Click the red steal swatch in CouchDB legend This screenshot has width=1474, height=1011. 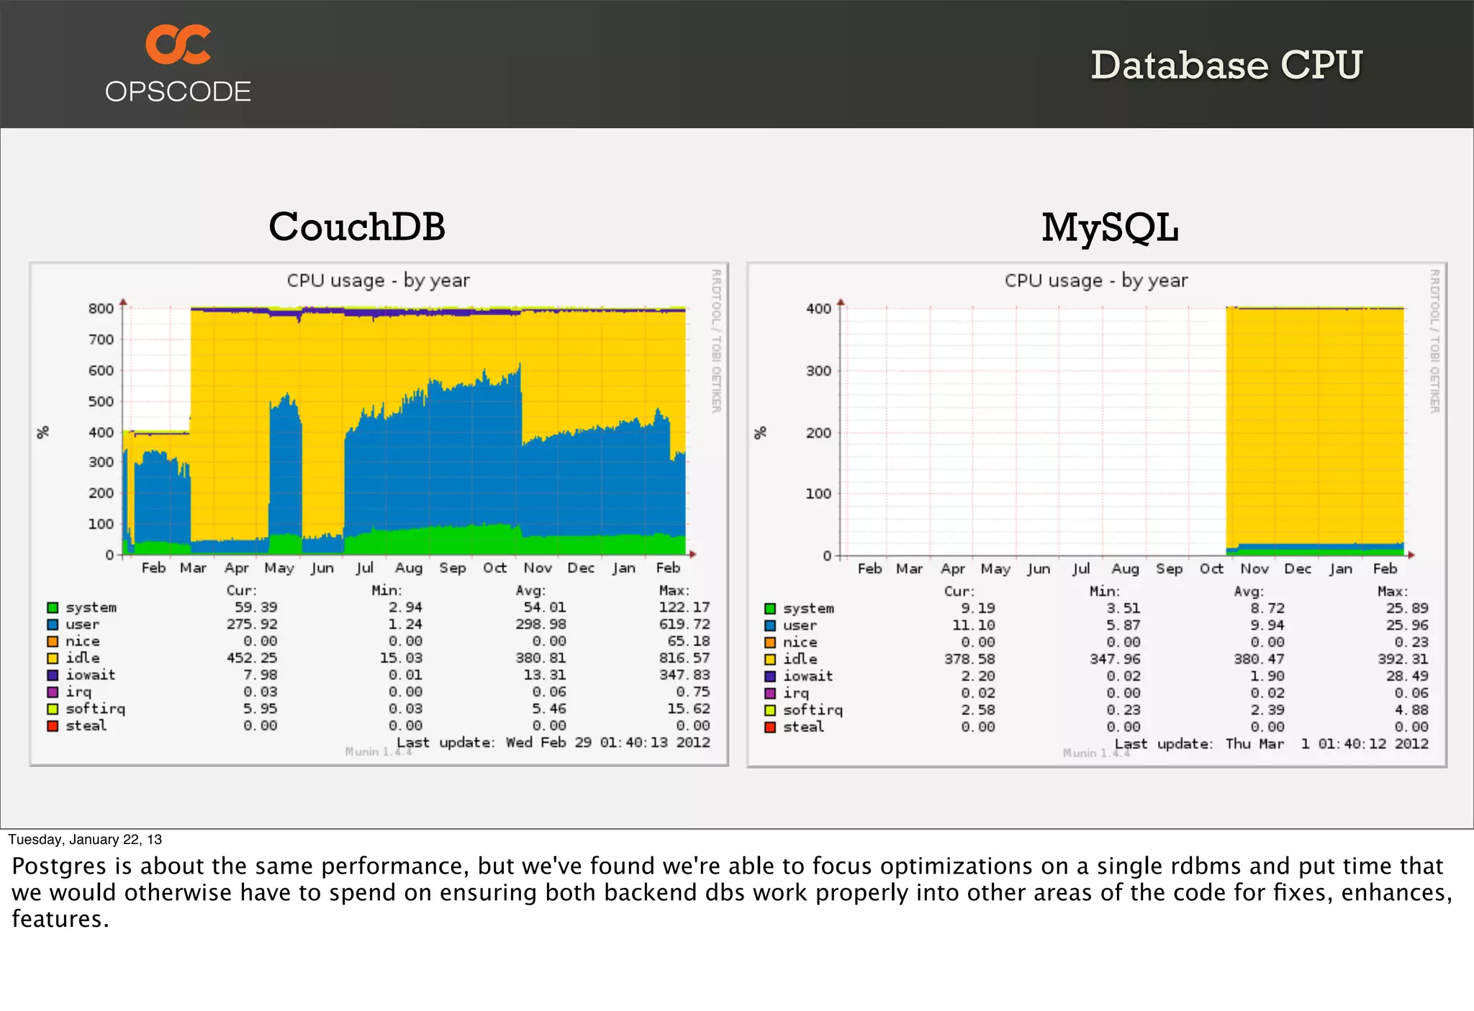click(x=53, y=725)
